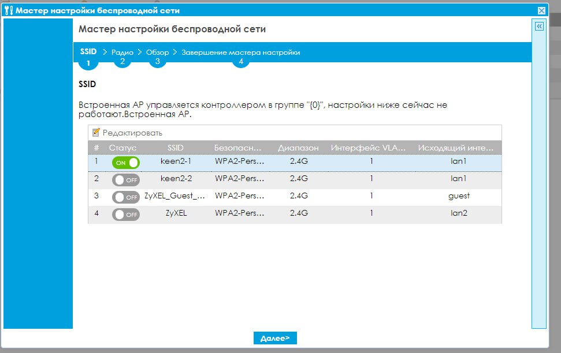The image size is (561, 353).
Task: Click the pencil edit icon above the table
Action: pyautogui.click(x=96, y=133)
